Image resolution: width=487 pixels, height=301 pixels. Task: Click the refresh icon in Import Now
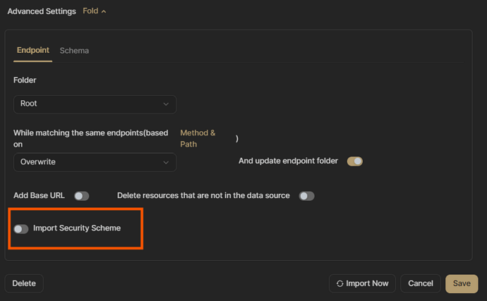340,283
